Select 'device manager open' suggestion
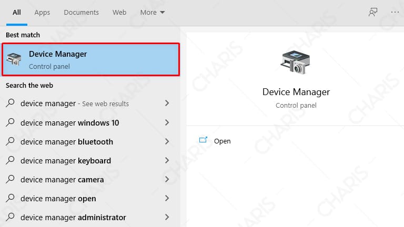This screenshot has width=404, height=227. [x=90, y=199]
